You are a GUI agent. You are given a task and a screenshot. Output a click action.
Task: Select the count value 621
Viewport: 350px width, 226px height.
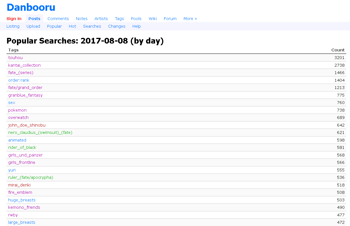tap(341, 132)
